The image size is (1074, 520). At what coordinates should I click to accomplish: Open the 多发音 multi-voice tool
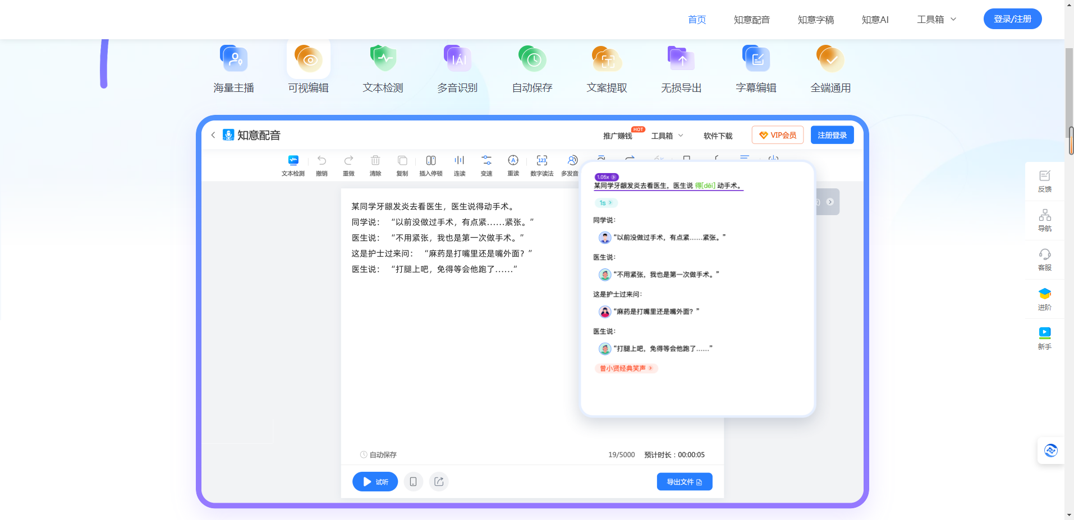pos(571,165)
